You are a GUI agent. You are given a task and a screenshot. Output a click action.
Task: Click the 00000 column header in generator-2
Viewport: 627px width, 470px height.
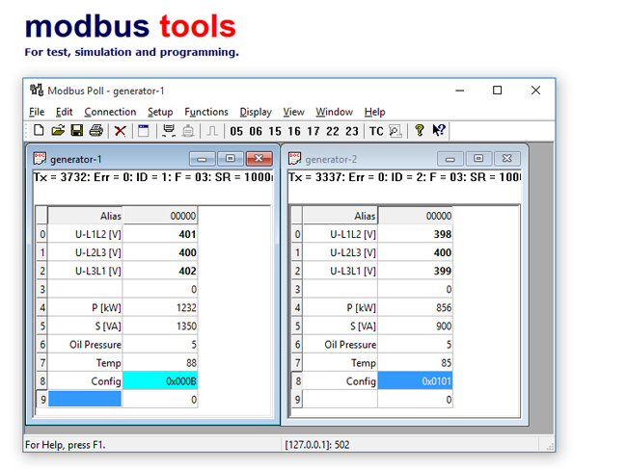point(415,216)
